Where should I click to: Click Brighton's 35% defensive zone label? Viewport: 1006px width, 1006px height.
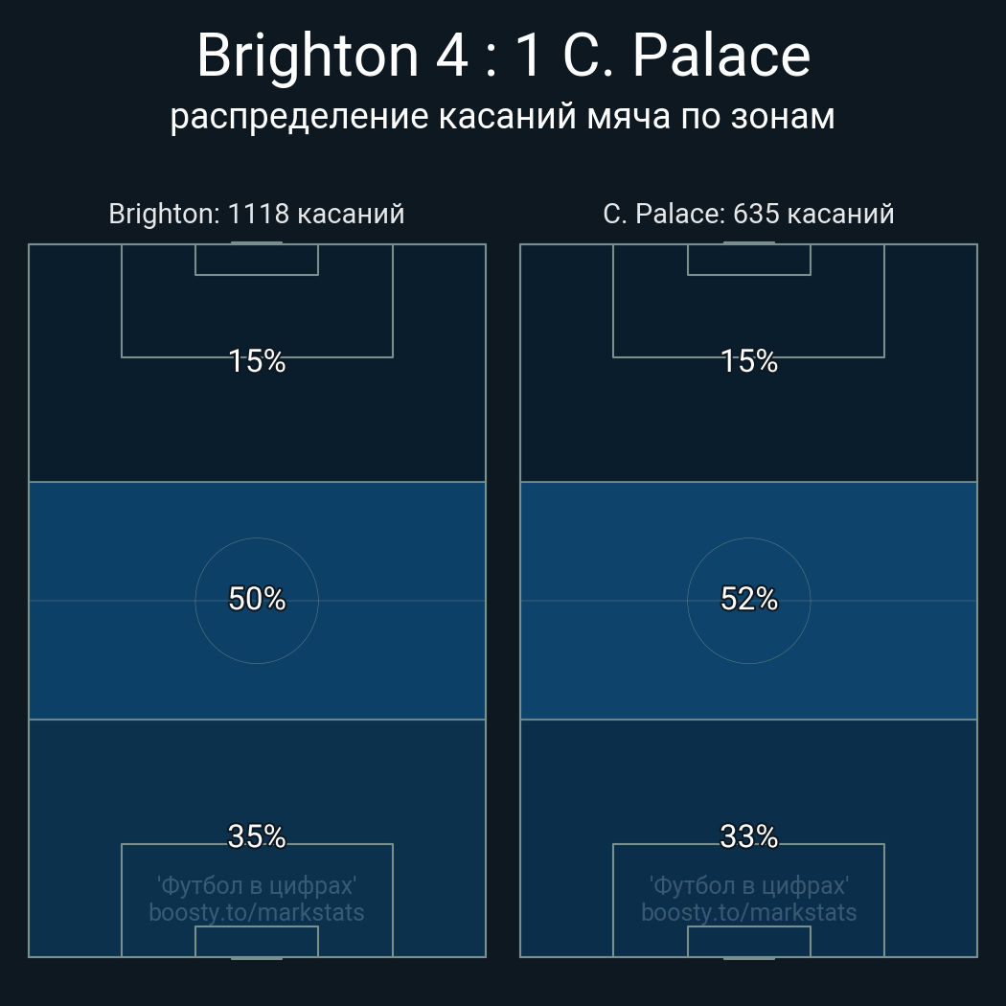coord(257,837)
